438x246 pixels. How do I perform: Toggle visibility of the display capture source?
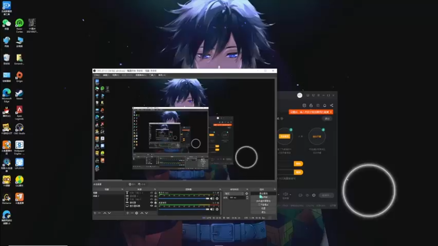[152, 206]
